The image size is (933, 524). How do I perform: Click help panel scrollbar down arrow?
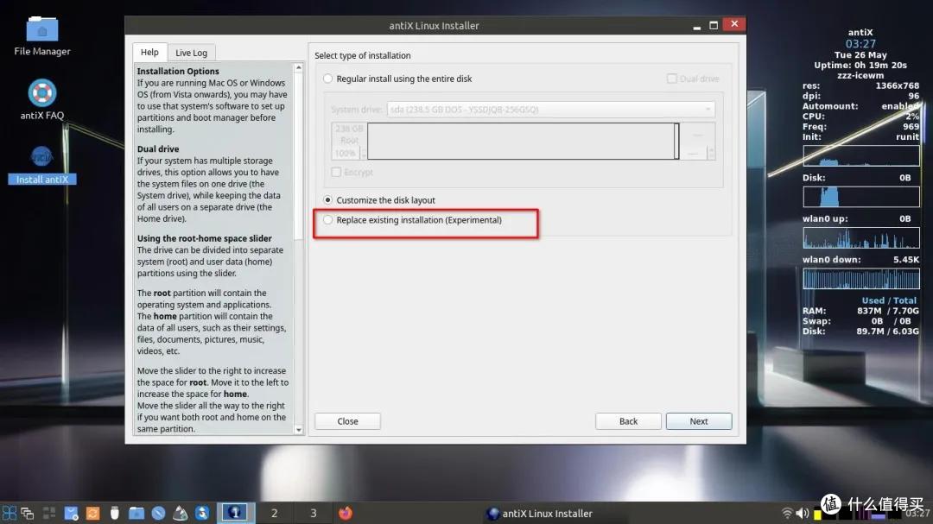(x=299, y=429)
